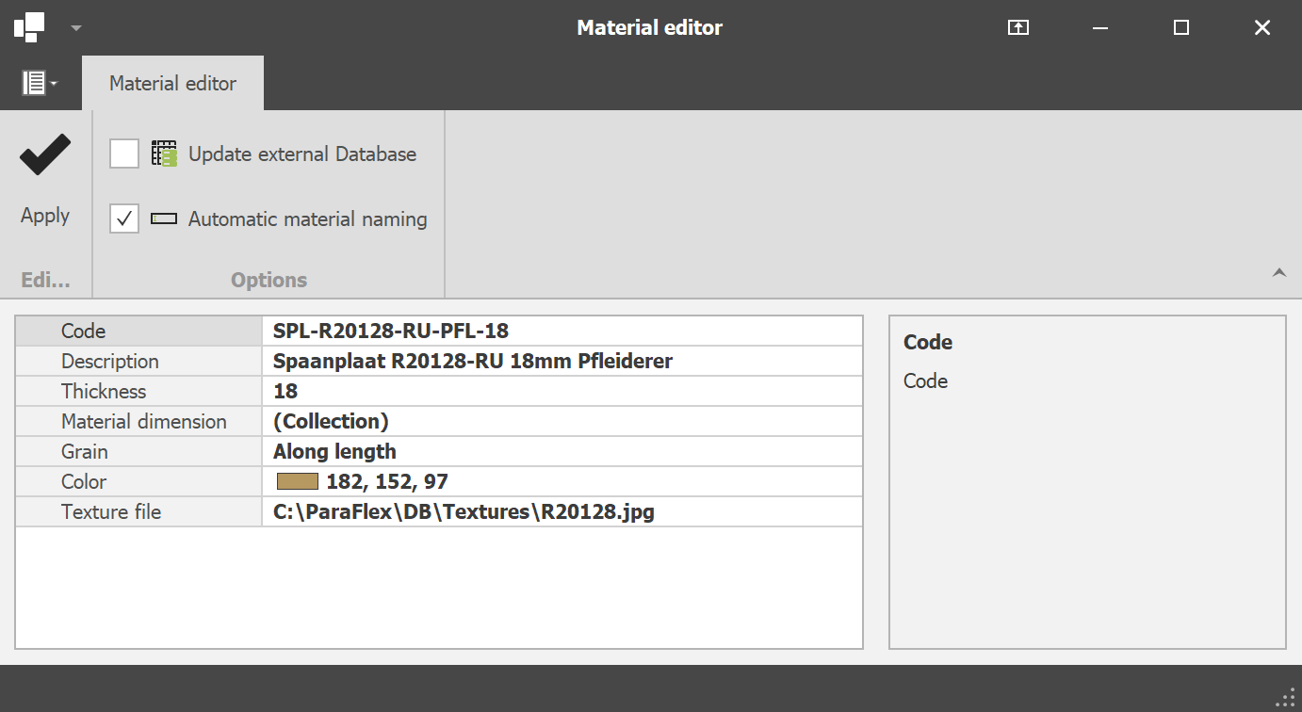Open the quick access toolbar dropdown arrow
Screen dimensions: 1302x712
point(76,28)
